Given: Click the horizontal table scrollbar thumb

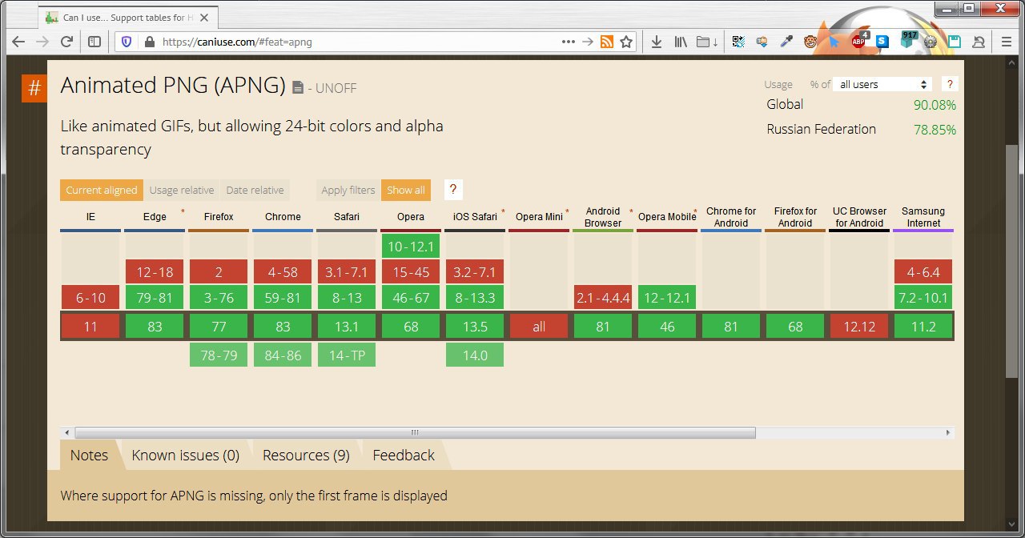Looking at the screenshot, I should coord(415,432).
